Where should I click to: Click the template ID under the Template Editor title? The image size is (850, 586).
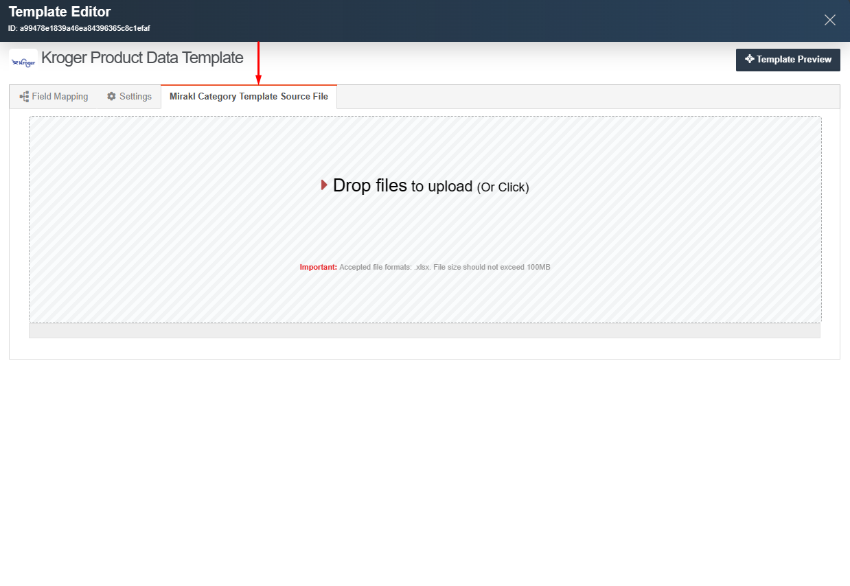pyautogui.click(x=79, y=29)
